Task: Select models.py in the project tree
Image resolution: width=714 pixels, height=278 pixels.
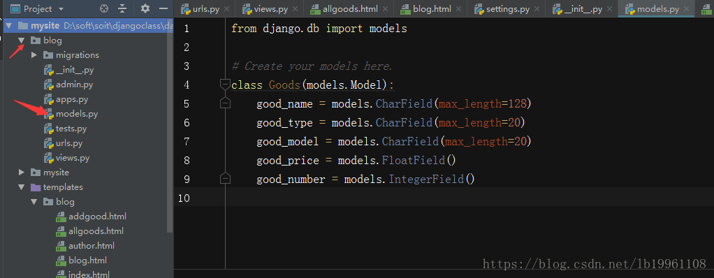Action: [77, 114]
